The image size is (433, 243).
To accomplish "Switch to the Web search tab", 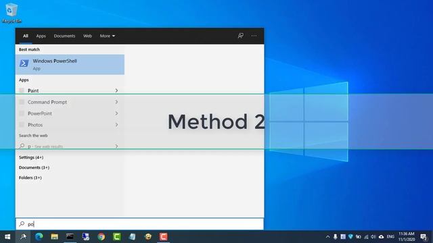I will click(87, 36).
